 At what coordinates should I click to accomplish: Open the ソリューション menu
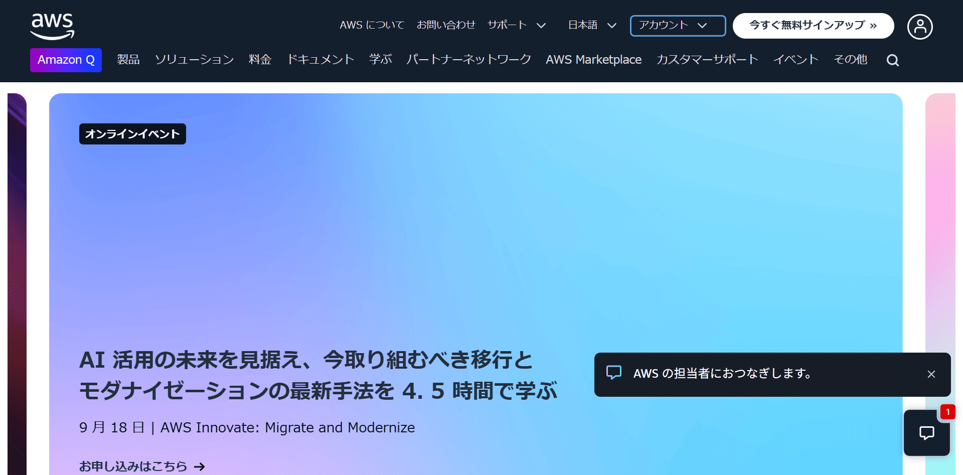(194, 60)
